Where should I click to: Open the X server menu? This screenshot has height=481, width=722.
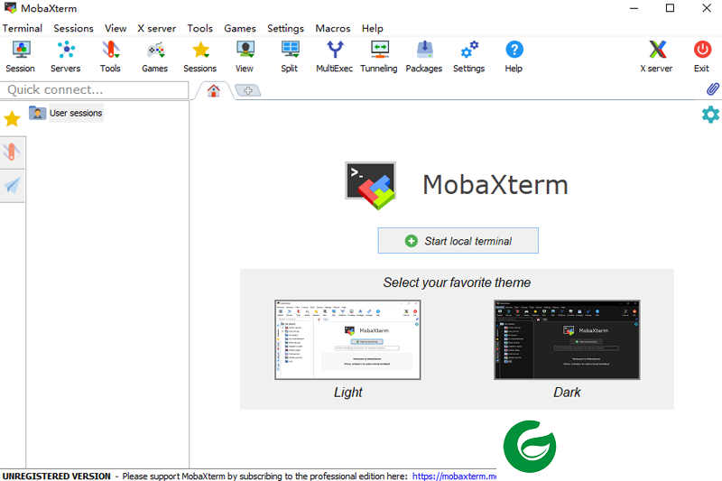[x=156, y=28]
